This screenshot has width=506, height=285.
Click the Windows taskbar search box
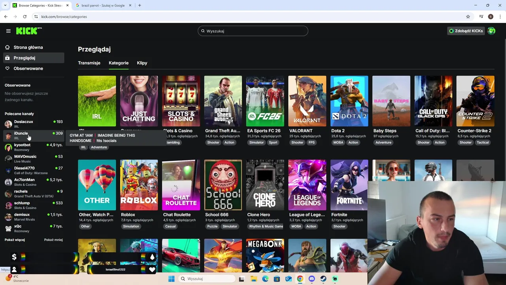(207, 279)
